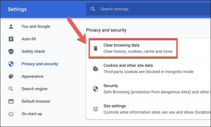
Task: Open Clear browsing data
Action: (x=137, y=48)
